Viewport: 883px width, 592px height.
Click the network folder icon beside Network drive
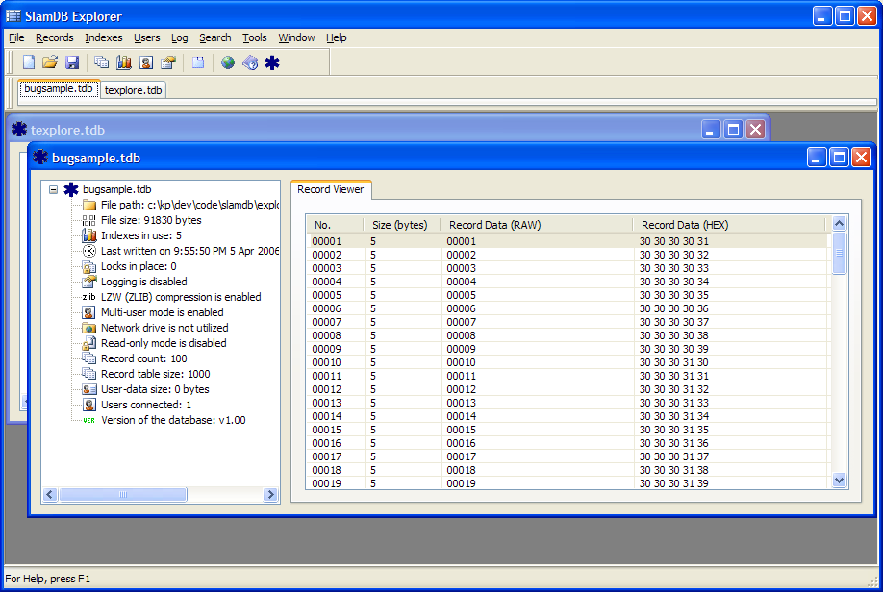click(89, 328)
